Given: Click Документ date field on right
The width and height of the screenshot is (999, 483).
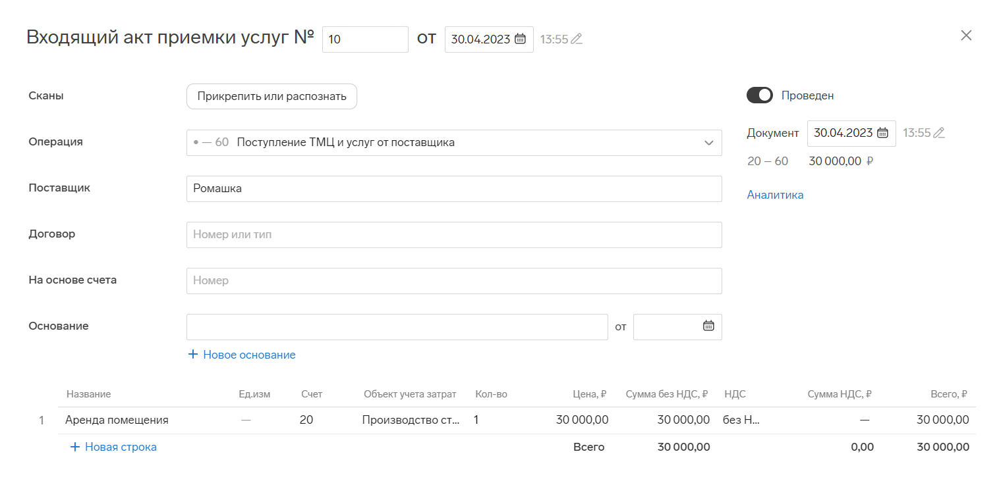Looking at the screenshot, I should click(x=851, y=133).
